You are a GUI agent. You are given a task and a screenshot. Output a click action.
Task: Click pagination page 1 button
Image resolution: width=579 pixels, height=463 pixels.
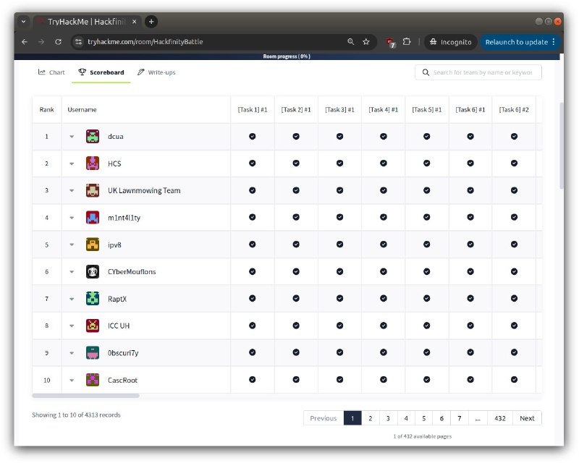coord(352,418)
